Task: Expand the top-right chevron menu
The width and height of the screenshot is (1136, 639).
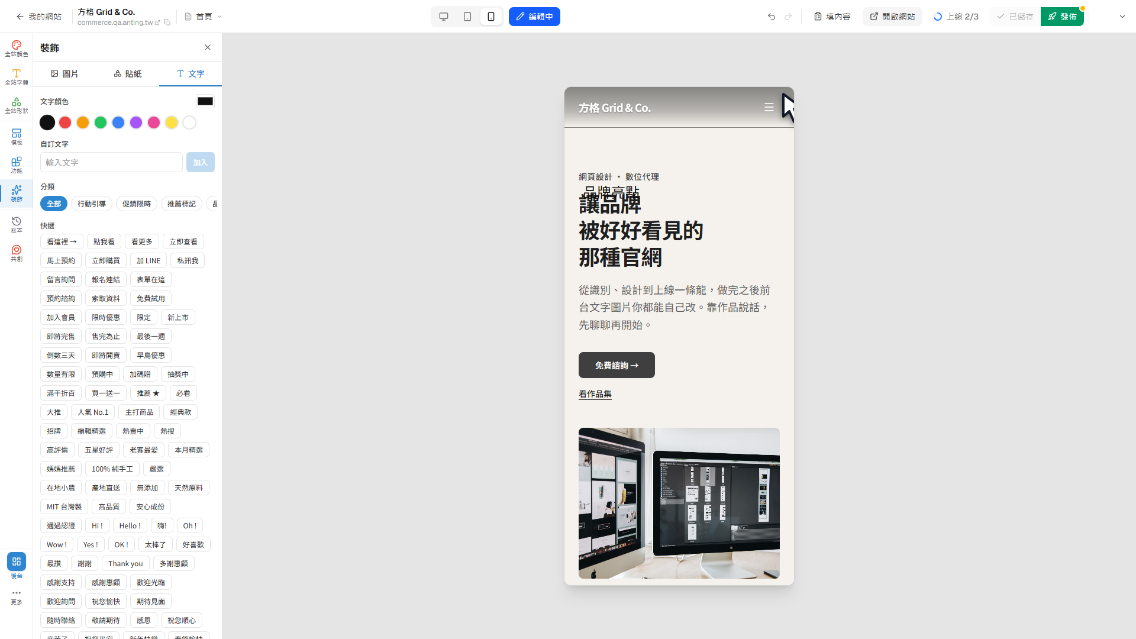Action: [x=1122, y=17]
